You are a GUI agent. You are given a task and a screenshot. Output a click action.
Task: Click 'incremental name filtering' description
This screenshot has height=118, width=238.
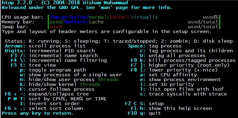[68, 60]
